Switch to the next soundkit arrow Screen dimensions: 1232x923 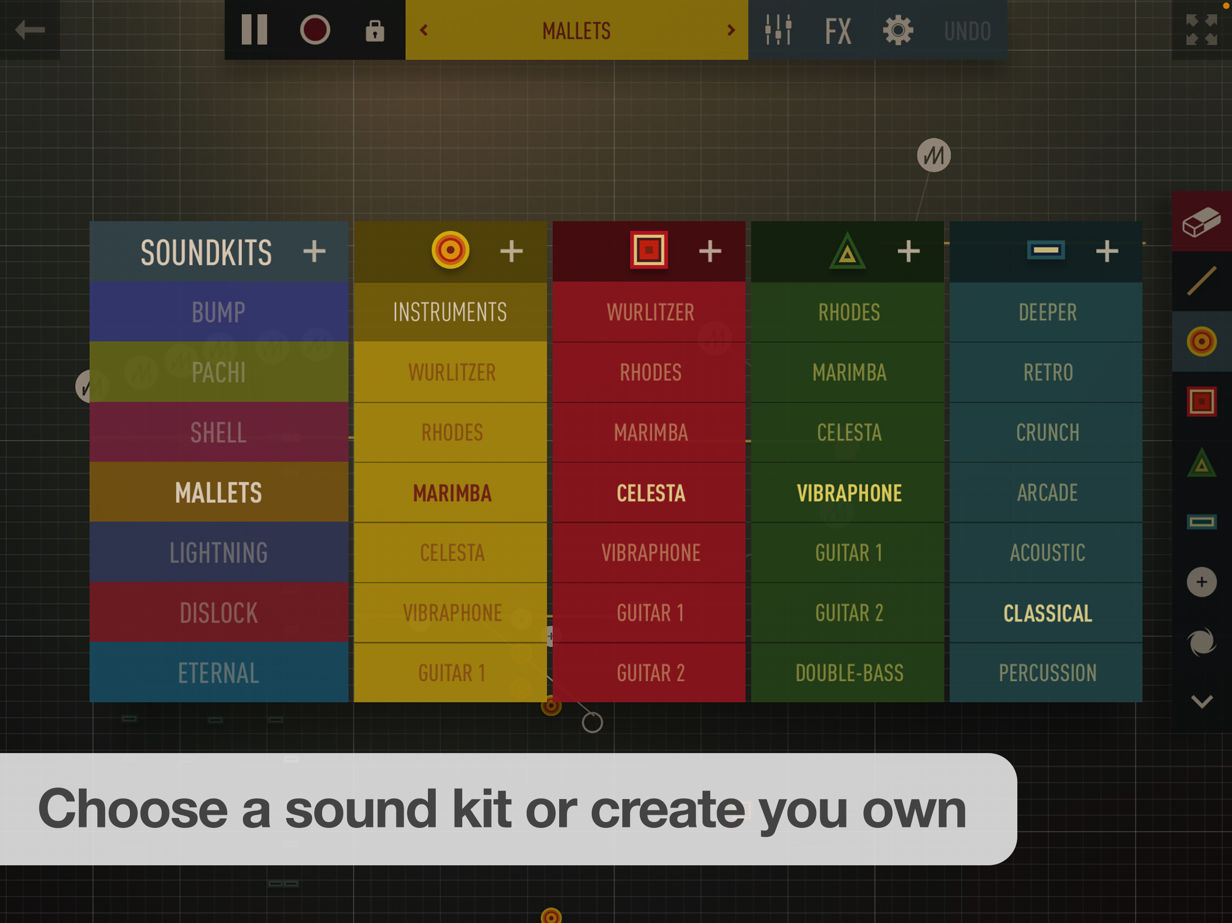pos(731,30)
